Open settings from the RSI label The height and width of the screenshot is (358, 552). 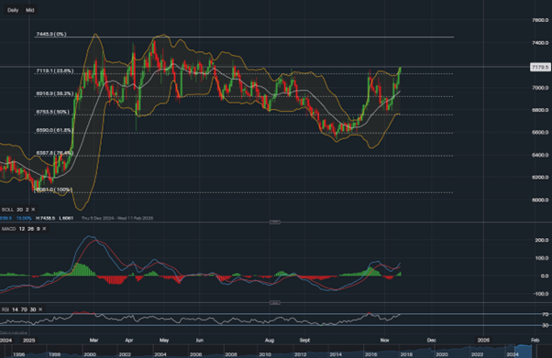pos(6,309)
